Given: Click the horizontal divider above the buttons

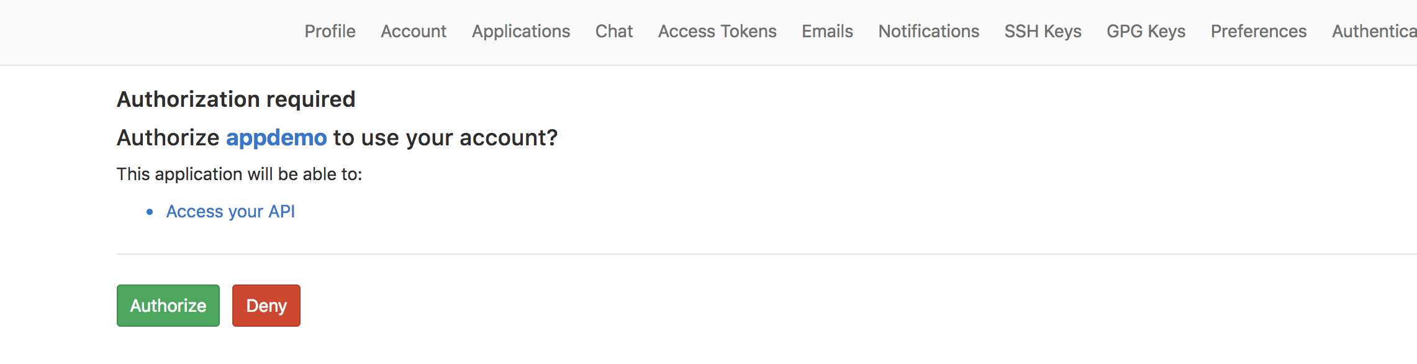Looking at the screenshot, I should 767,254.
